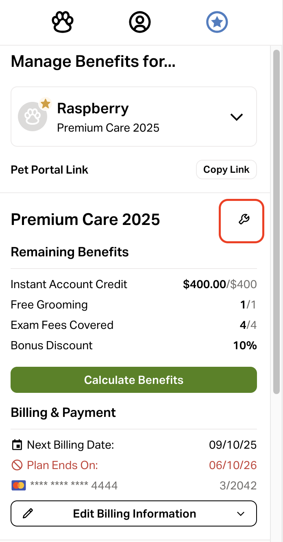Click the pencil icon in Edit Billing

coord(28,513)
